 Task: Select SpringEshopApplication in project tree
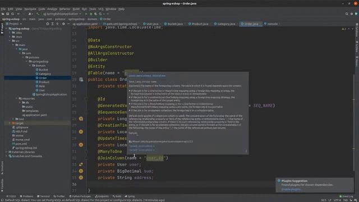(x=50, y=94)
